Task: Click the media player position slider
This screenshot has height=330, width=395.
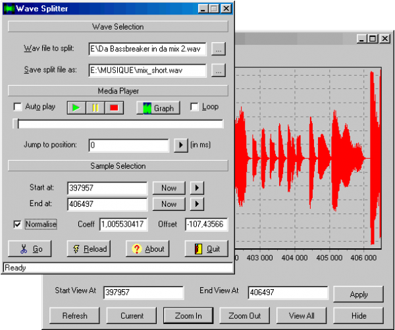Action: click(118, 124)
